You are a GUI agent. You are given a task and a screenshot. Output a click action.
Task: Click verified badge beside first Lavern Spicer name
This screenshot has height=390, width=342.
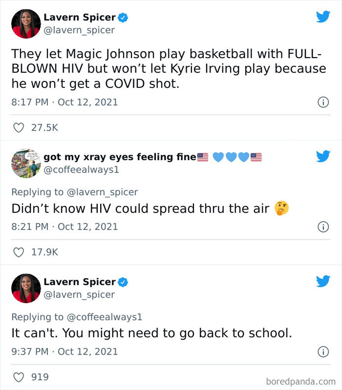pyautogui.click(x=123, y=18)
